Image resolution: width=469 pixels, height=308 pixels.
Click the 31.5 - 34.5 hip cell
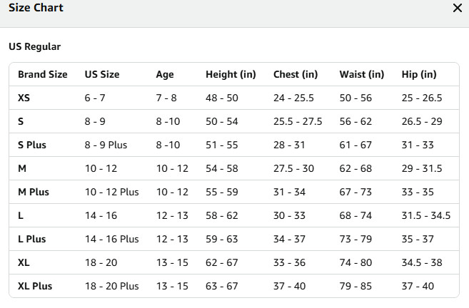pos(426,215)
